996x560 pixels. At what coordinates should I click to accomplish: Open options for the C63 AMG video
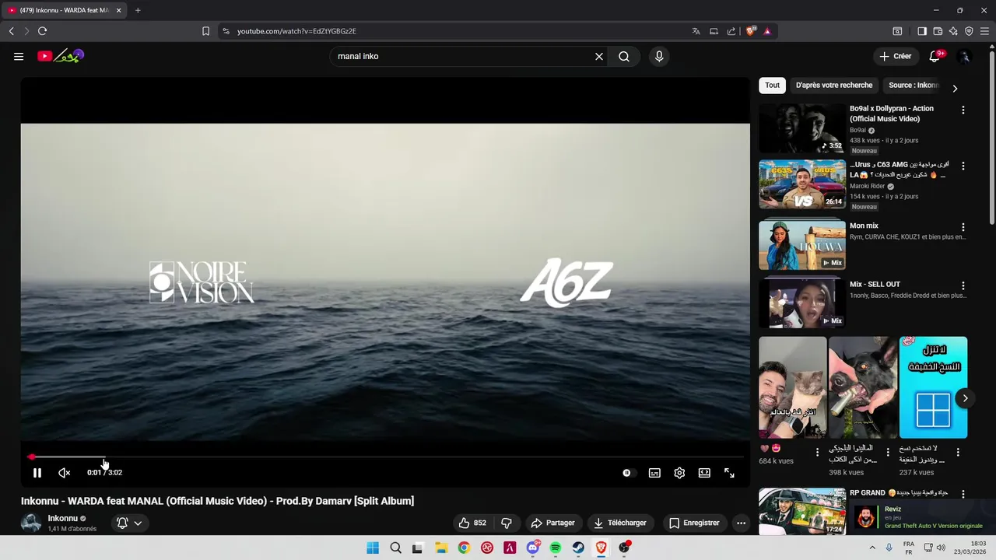(963, 166)
